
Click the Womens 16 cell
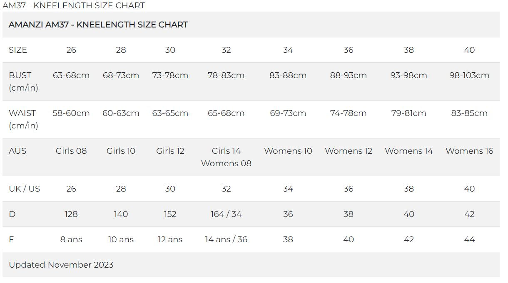tap(469, 151)
